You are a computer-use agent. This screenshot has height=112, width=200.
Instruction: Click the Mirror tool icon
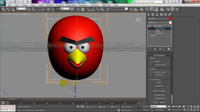(131, 9)
